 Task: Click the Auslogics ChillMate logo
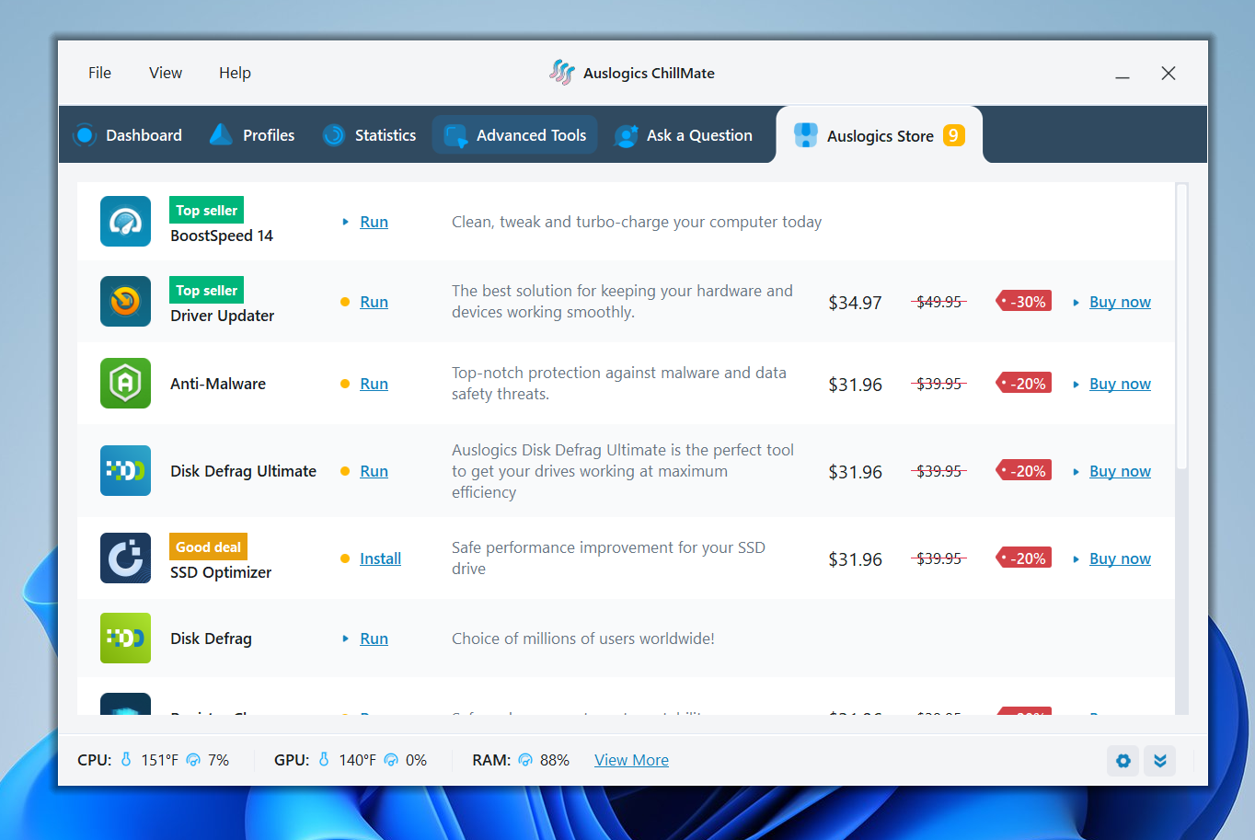[561, 72]
